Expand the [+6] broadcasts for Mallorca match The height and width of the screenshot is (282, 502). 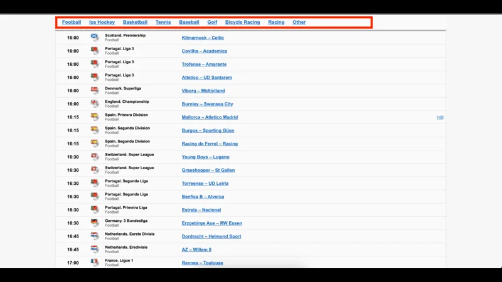tap(440, 117)
